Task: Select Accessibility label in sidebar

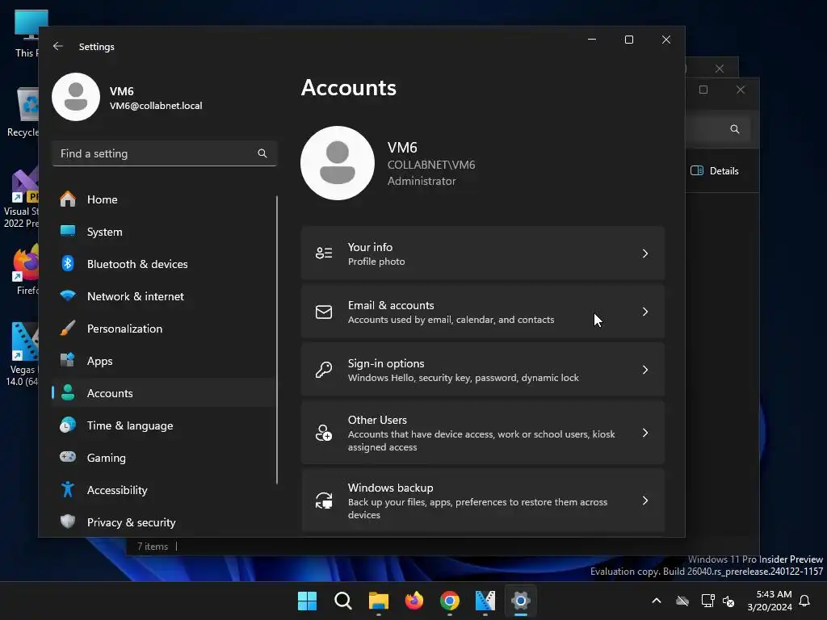Action: (x=117, y=490)
